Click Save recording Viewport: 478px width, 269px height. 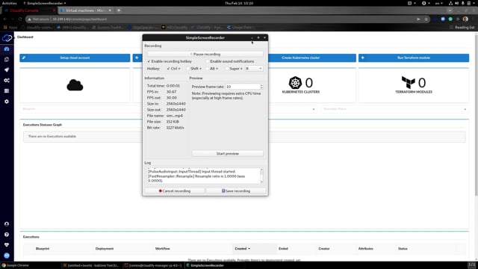pyautogui.click(x=236, y=191)
